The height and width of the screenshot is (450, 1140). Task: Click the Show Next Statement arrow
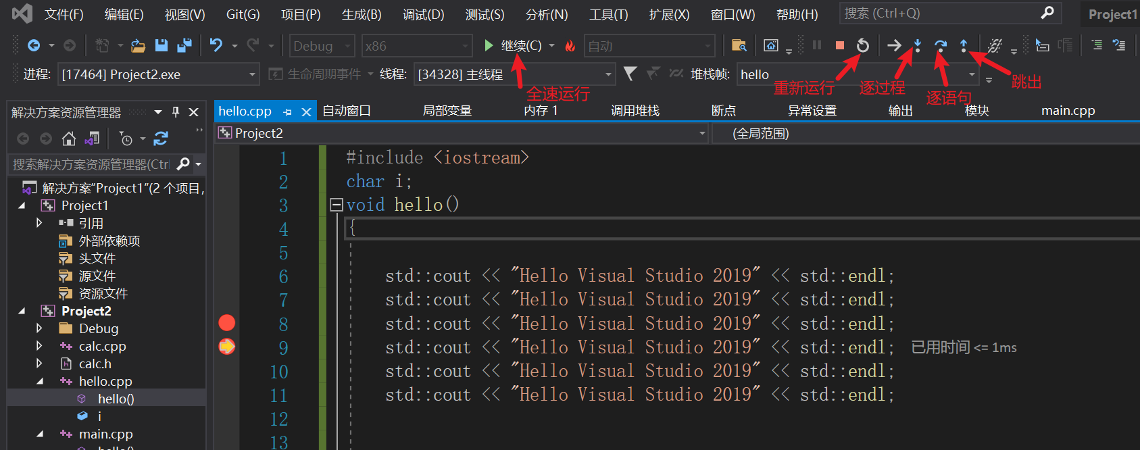coord(894,45)
